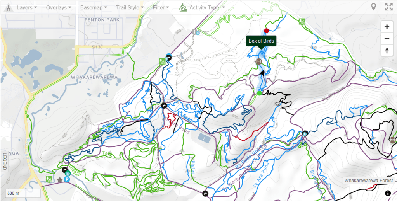The image size is (397, 201).
Task: Click the star marker near parking
Action: pos(59,180)
